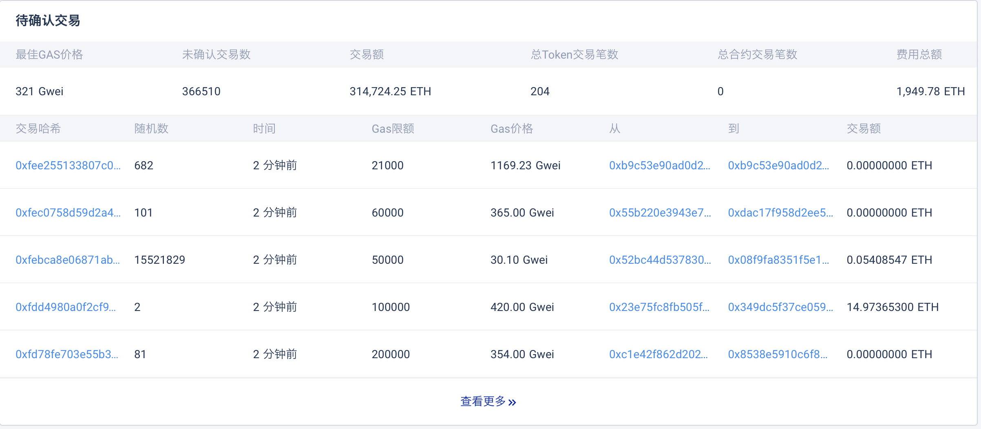Open transaction hash 0xfec0758d59d2a4...

68,212
